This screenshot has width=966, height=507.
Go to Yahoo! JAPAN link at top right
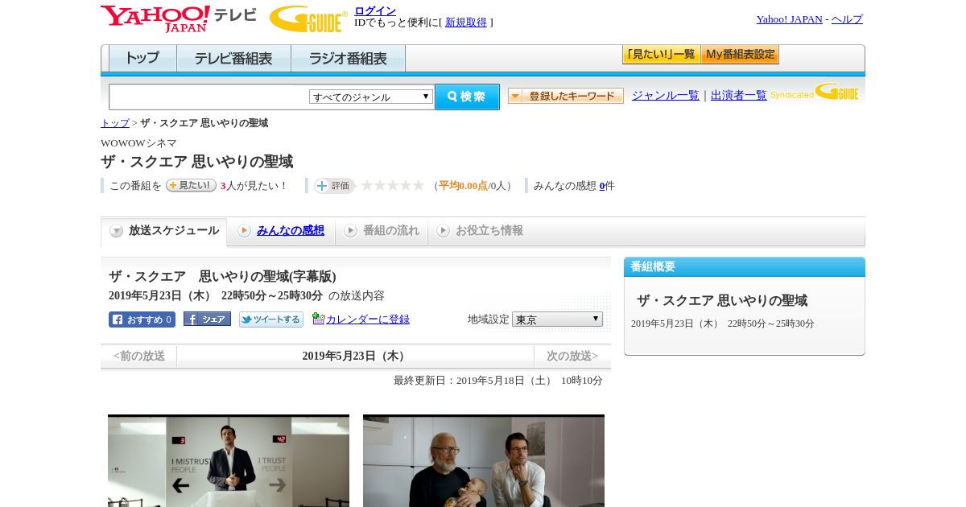click(789, 19)
